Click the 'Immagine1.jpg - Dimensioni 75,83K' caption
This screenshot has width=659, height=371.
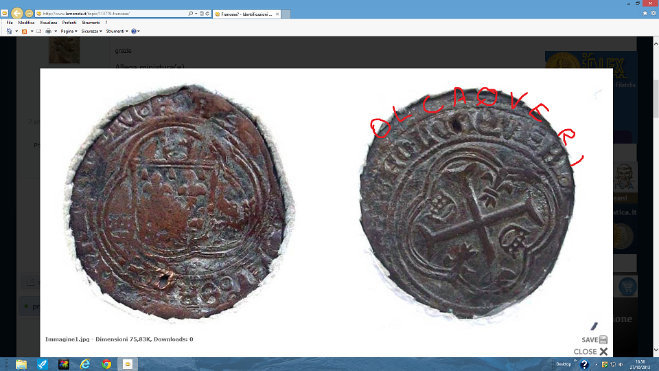119,339
